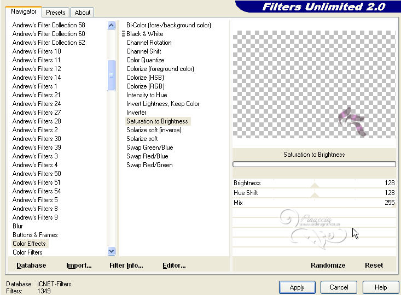Choose the Colorize (RGB) filter
This screenshot has height=295, width=401.
[146, 86]
